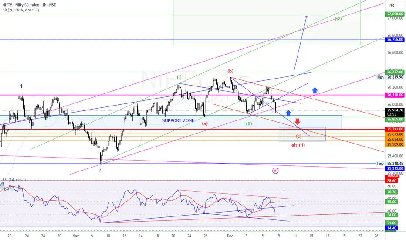Select the blue wave 2 label

100,170
